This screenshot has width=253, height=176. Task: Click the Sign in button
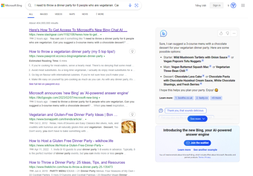pyautogui.click(x=216, y=5)
